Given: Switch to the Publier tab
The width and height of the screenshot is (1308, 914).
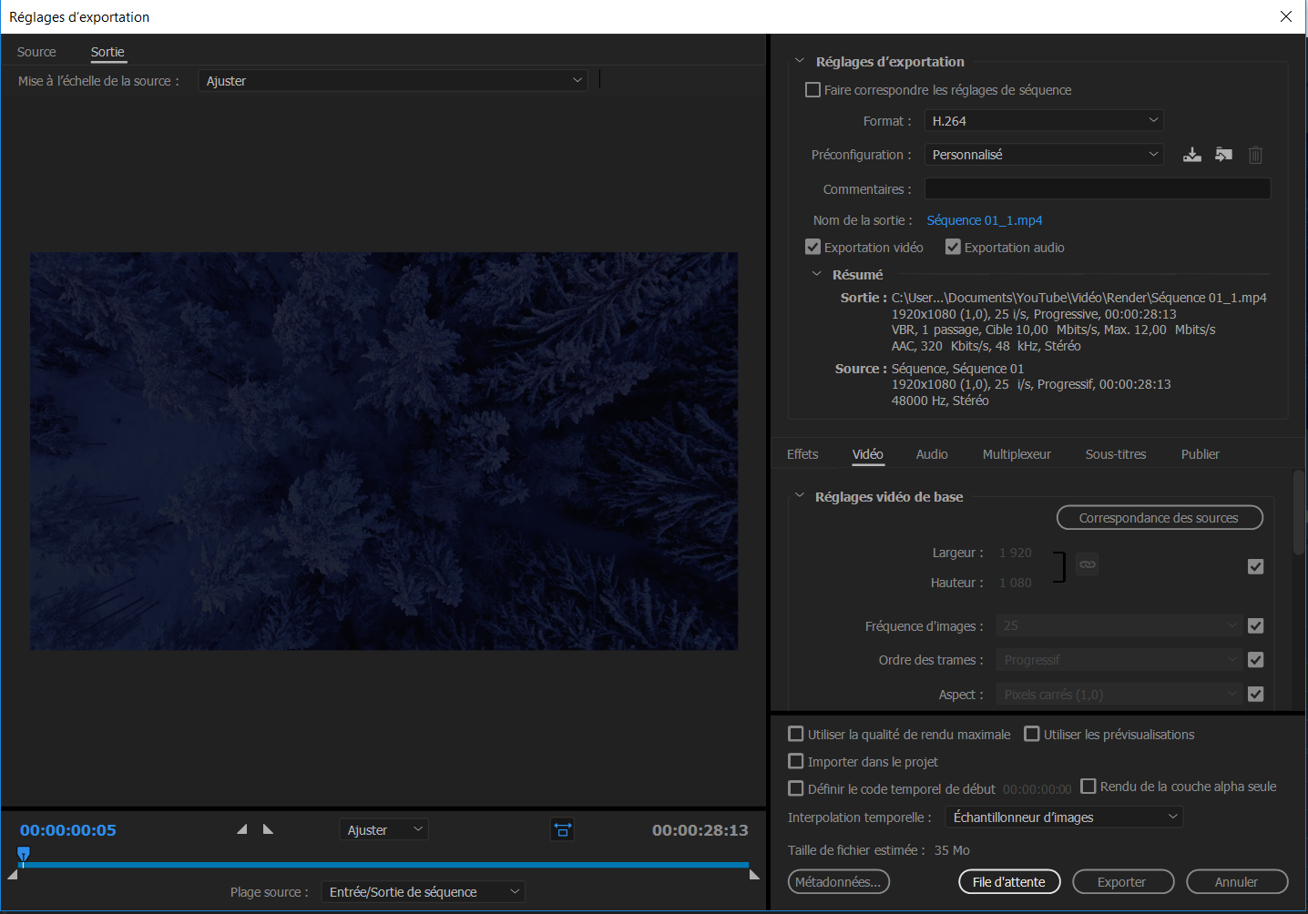Looking at the screenshot, I should (1200, 454).
